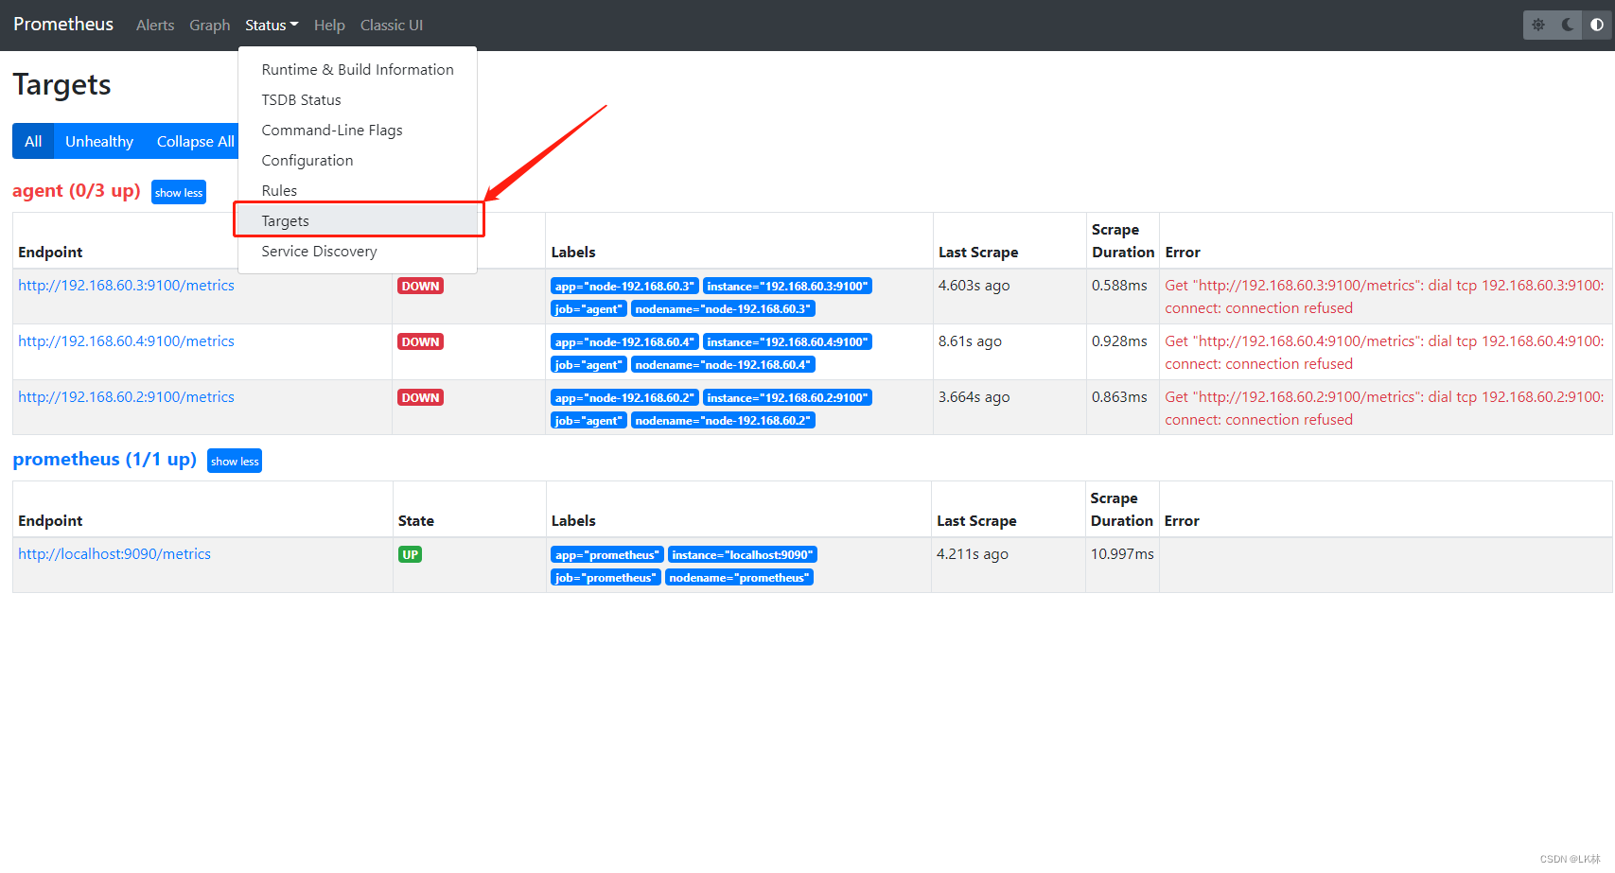Switch to the dark theme moon icon

[1568, 25]
